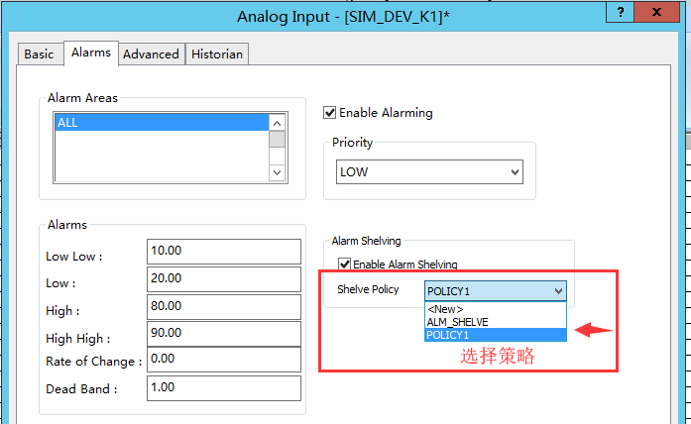This screenshot has width=691, height=424.
Task: Open the Priority dropdown showing LOW
Action: [429, 171]
